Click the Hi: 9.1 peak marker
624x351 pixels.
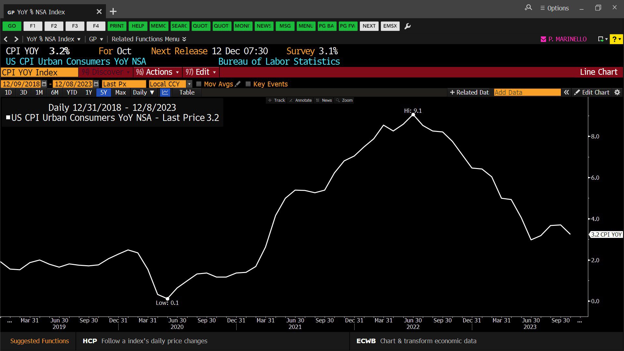tap(413, 115)
